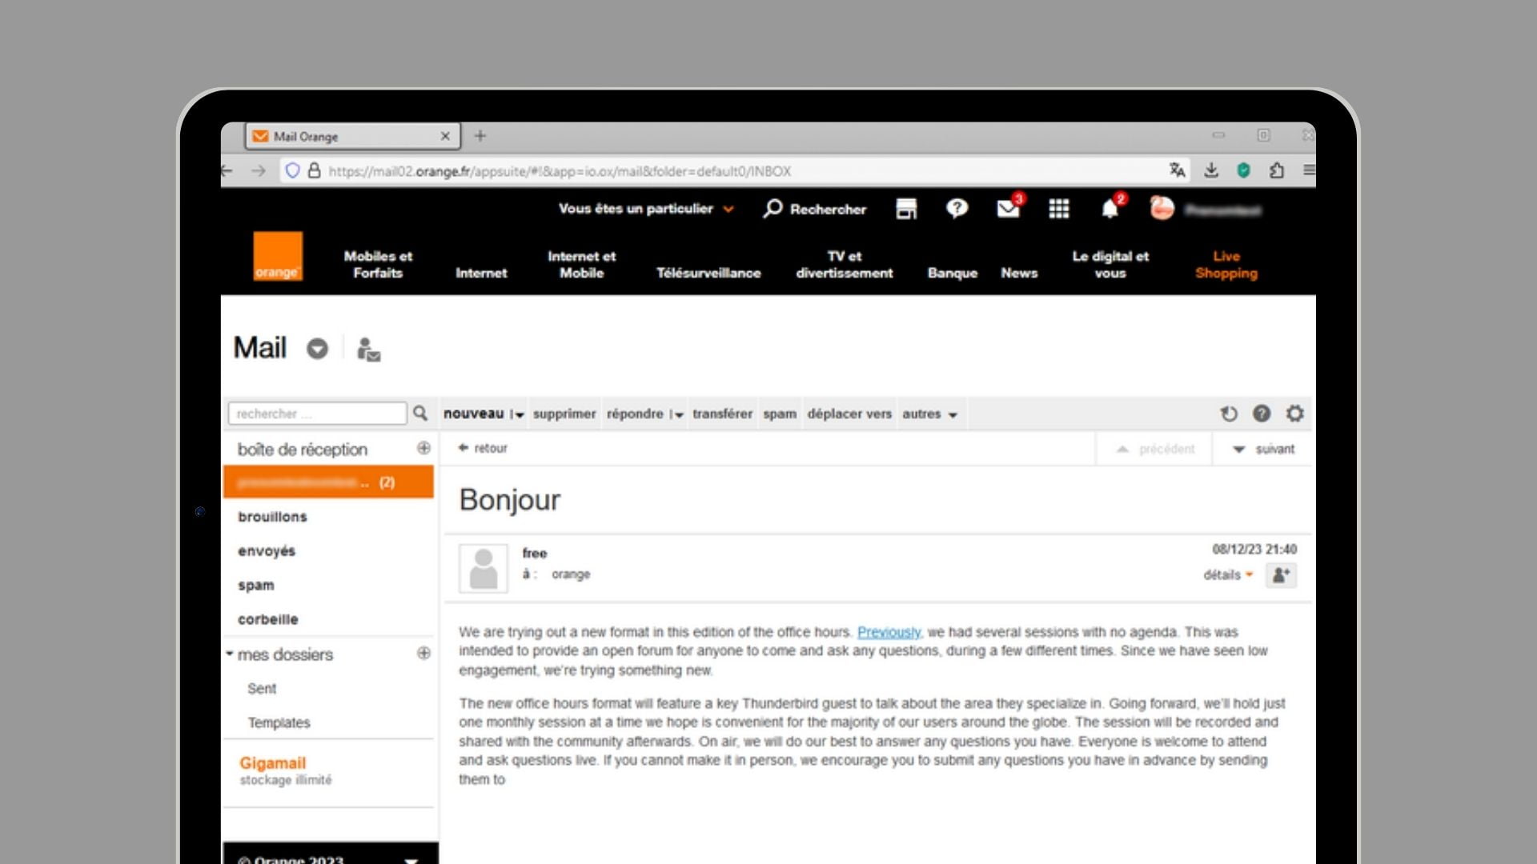Open the mail envelope with badge
The width and height of the screenshot is (1537, 864).
click(x=1009, y=208)
